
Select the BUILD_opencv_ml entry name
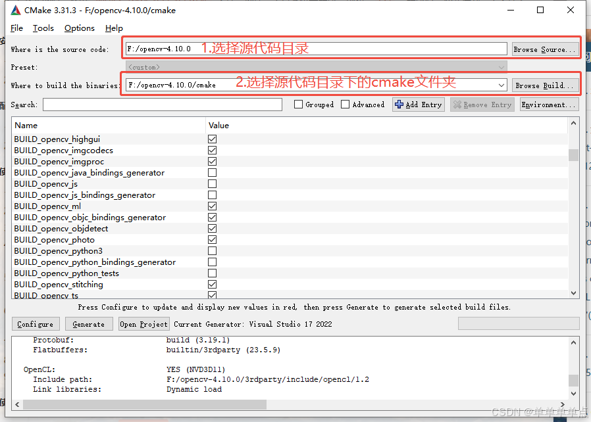[47, 206]
